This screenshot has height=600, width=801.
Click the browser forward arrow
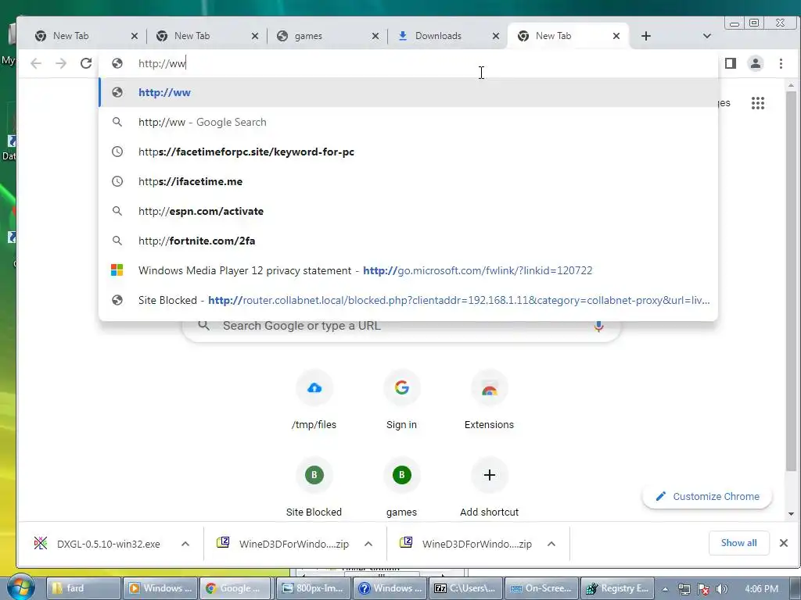[x=61, y=63]
